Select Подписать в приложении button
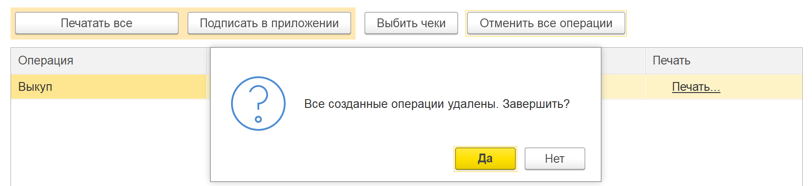This screenshot has height=186, width=812. [269, 23]
